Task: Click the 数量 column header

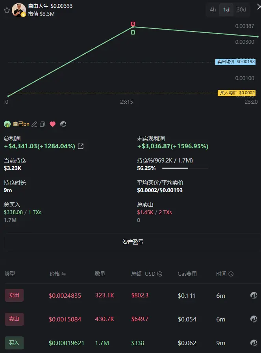Action: pyautogui.click(x=100, y=274)
